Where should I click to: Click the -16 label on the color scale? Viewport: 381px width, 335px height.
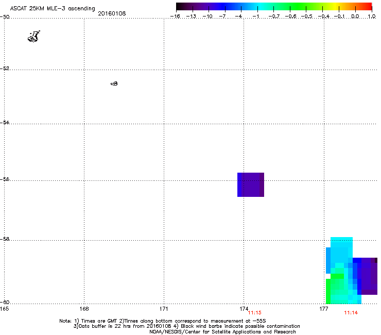click(x=175, y=16)
